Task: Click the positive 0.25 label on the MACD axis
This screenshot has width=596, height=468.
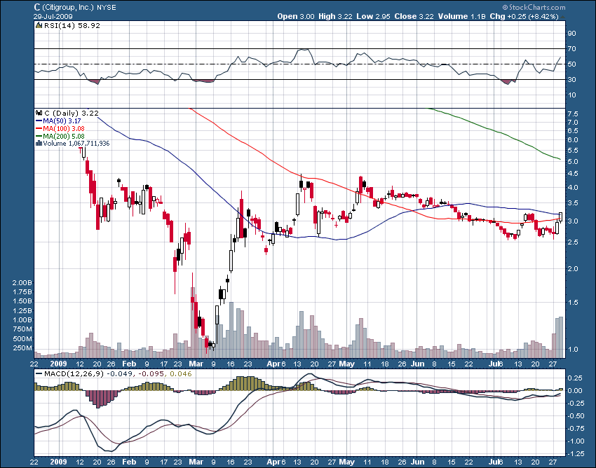Action: coord(575,378)
